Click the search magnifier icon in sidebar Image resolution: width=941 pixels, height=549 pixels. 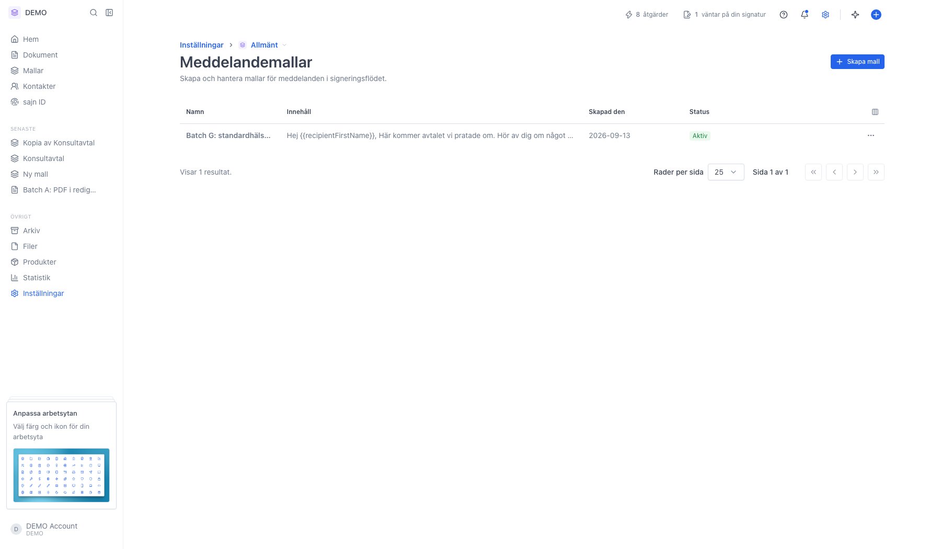94,13
